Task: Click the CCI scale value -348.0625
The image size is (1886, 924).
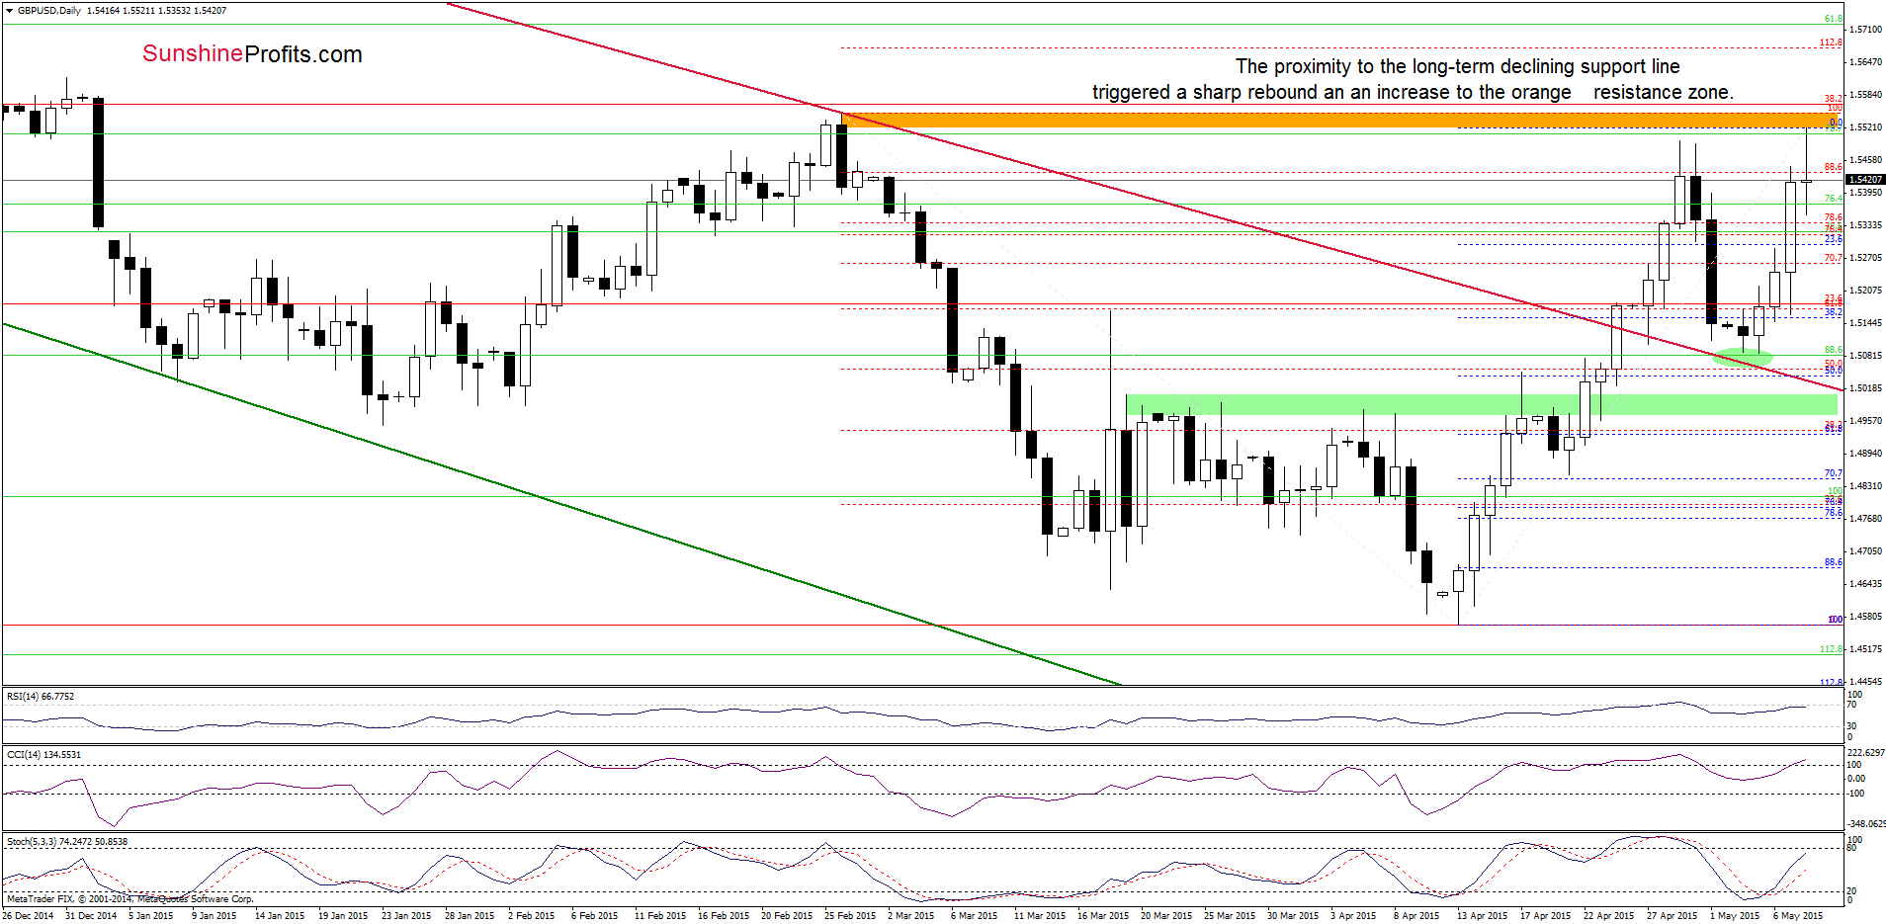Action: point(1866,823)
